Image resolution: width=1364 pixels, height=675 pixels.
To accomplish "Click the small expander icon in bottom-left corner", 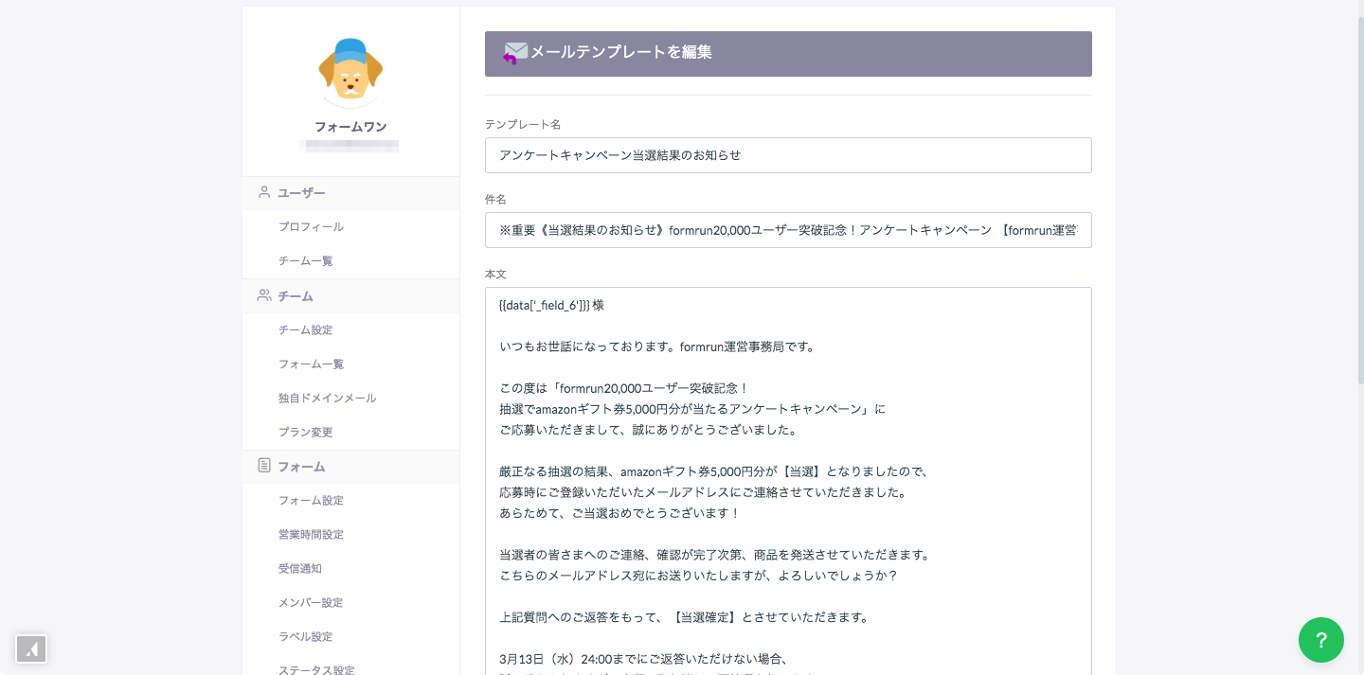I will (x=31, y=649).
